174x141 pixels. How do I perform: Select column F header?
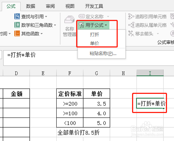coord(70,73)
